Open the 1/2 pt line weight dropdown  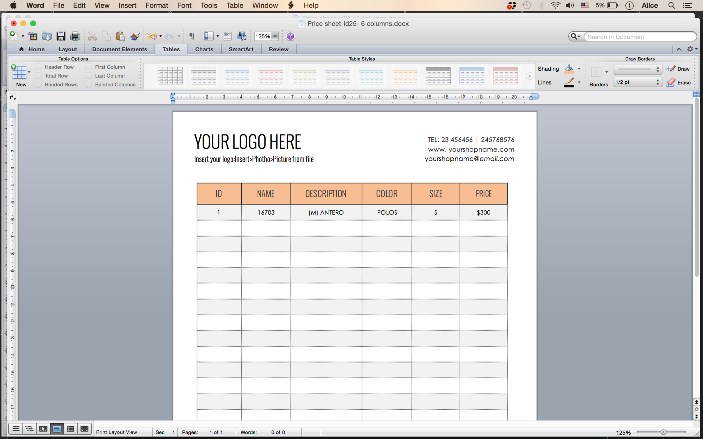638,82
